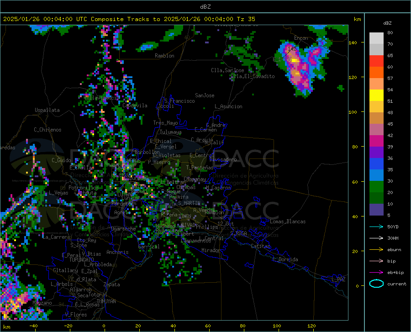Click the pink bip arrow in legend
The height and width of the screenshot is (332, 411).
[x=376, y=261]
